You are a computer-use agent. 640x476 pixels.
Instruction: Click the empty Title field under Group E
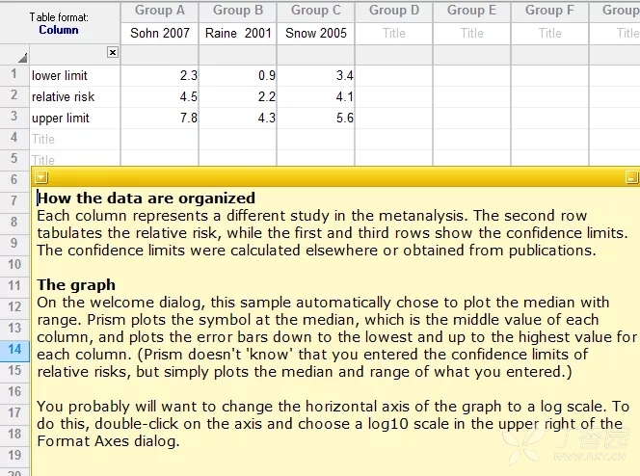(472, 33)
